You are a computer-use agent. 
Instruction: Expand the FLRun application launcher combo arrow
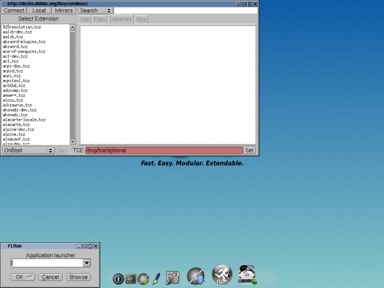click(x=87, y=263)
